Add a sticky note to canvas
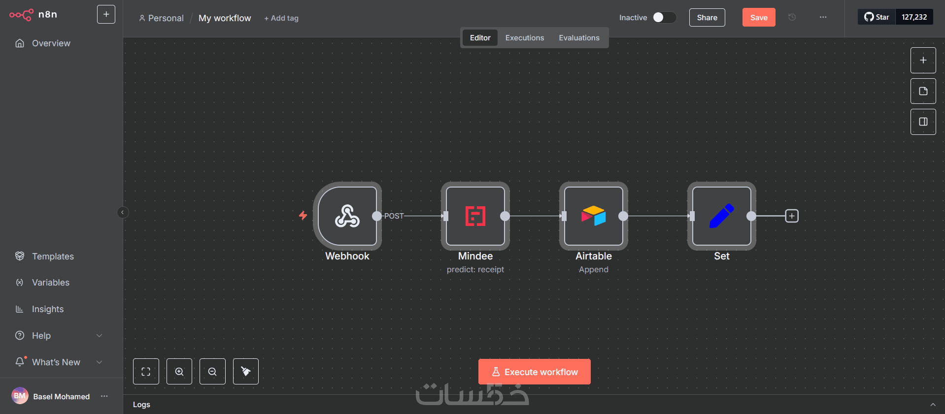Viewport: 945px width, 414px height. (x=923, y=91)
